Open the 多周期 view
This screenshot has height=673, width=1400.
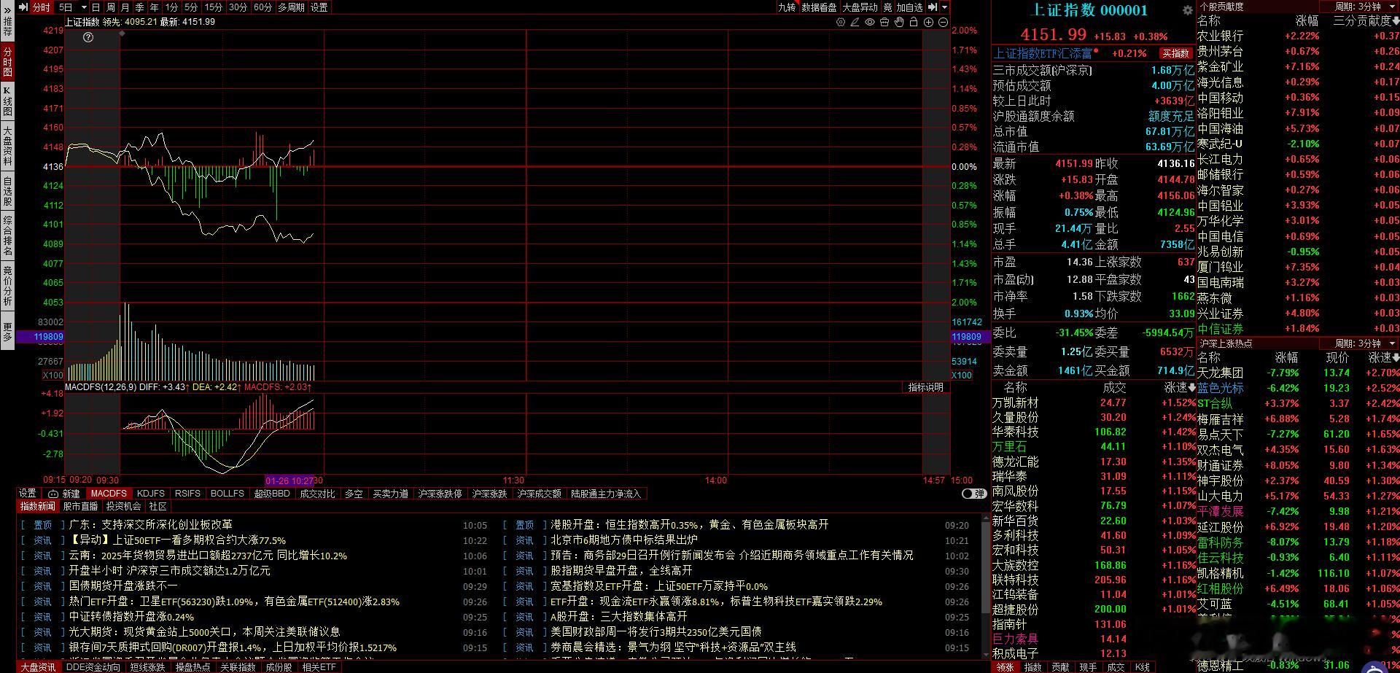[x=291, y=7]
